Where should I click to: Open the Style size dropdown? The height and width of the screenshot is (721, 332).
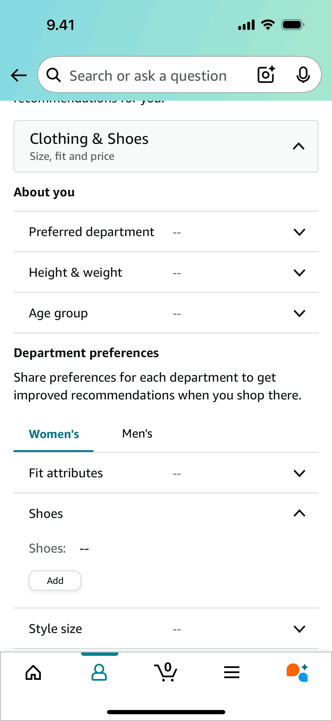(299, 628)
